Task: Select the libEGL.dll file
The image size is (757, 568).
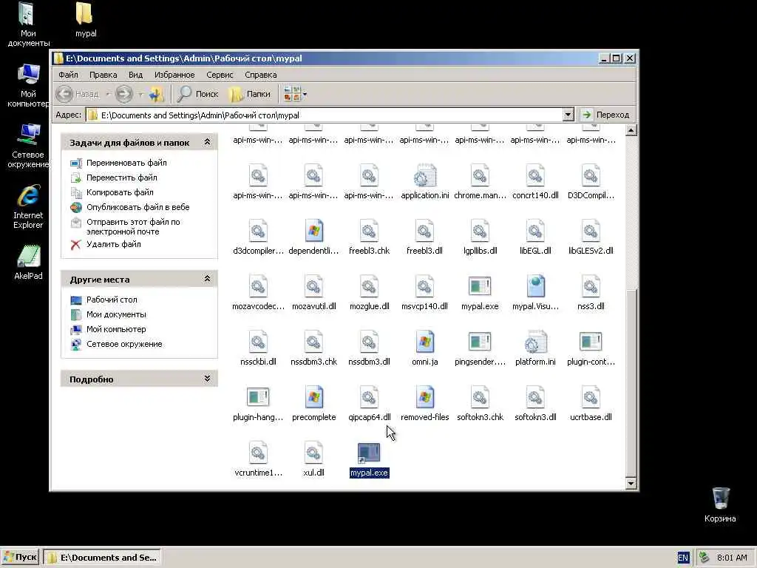Action: [x=535, y=239]
